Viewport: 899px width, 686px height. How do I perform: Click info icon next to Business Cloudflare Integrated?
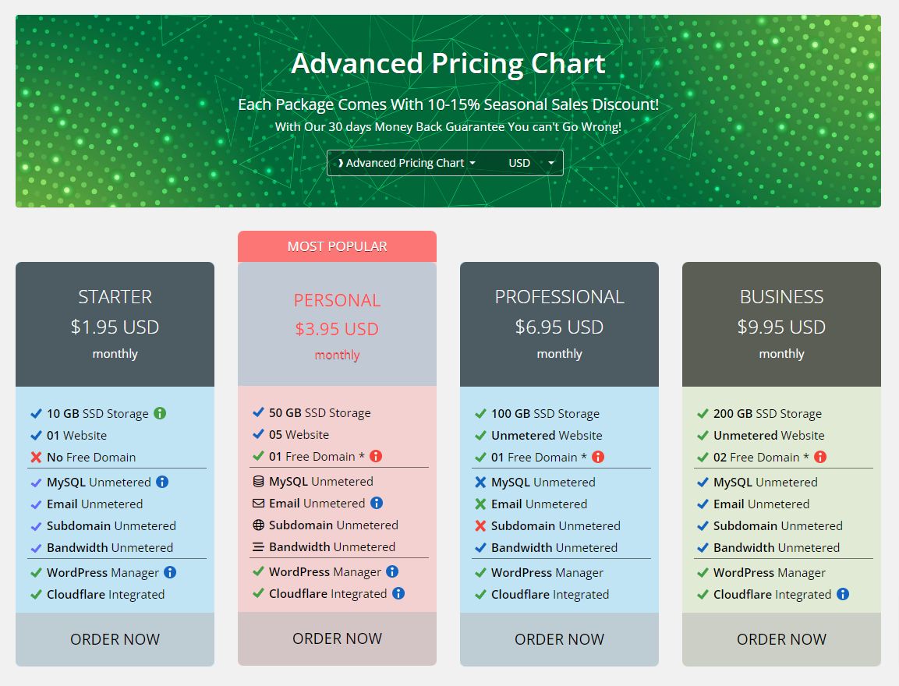[x=843, y=594]
